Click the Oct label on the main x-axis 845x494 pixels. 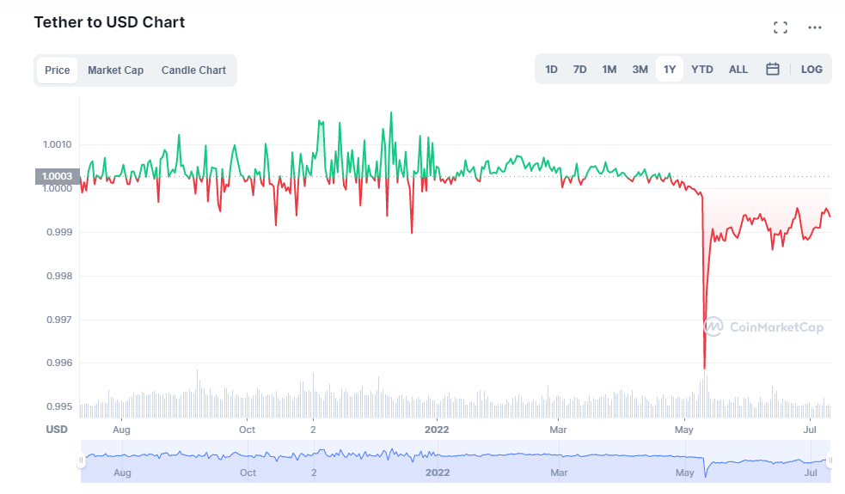(247, 430)
